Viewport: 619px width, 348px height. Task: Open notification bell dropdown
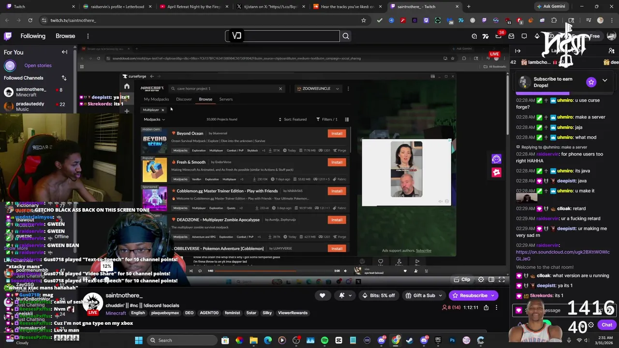click(345, 295)
